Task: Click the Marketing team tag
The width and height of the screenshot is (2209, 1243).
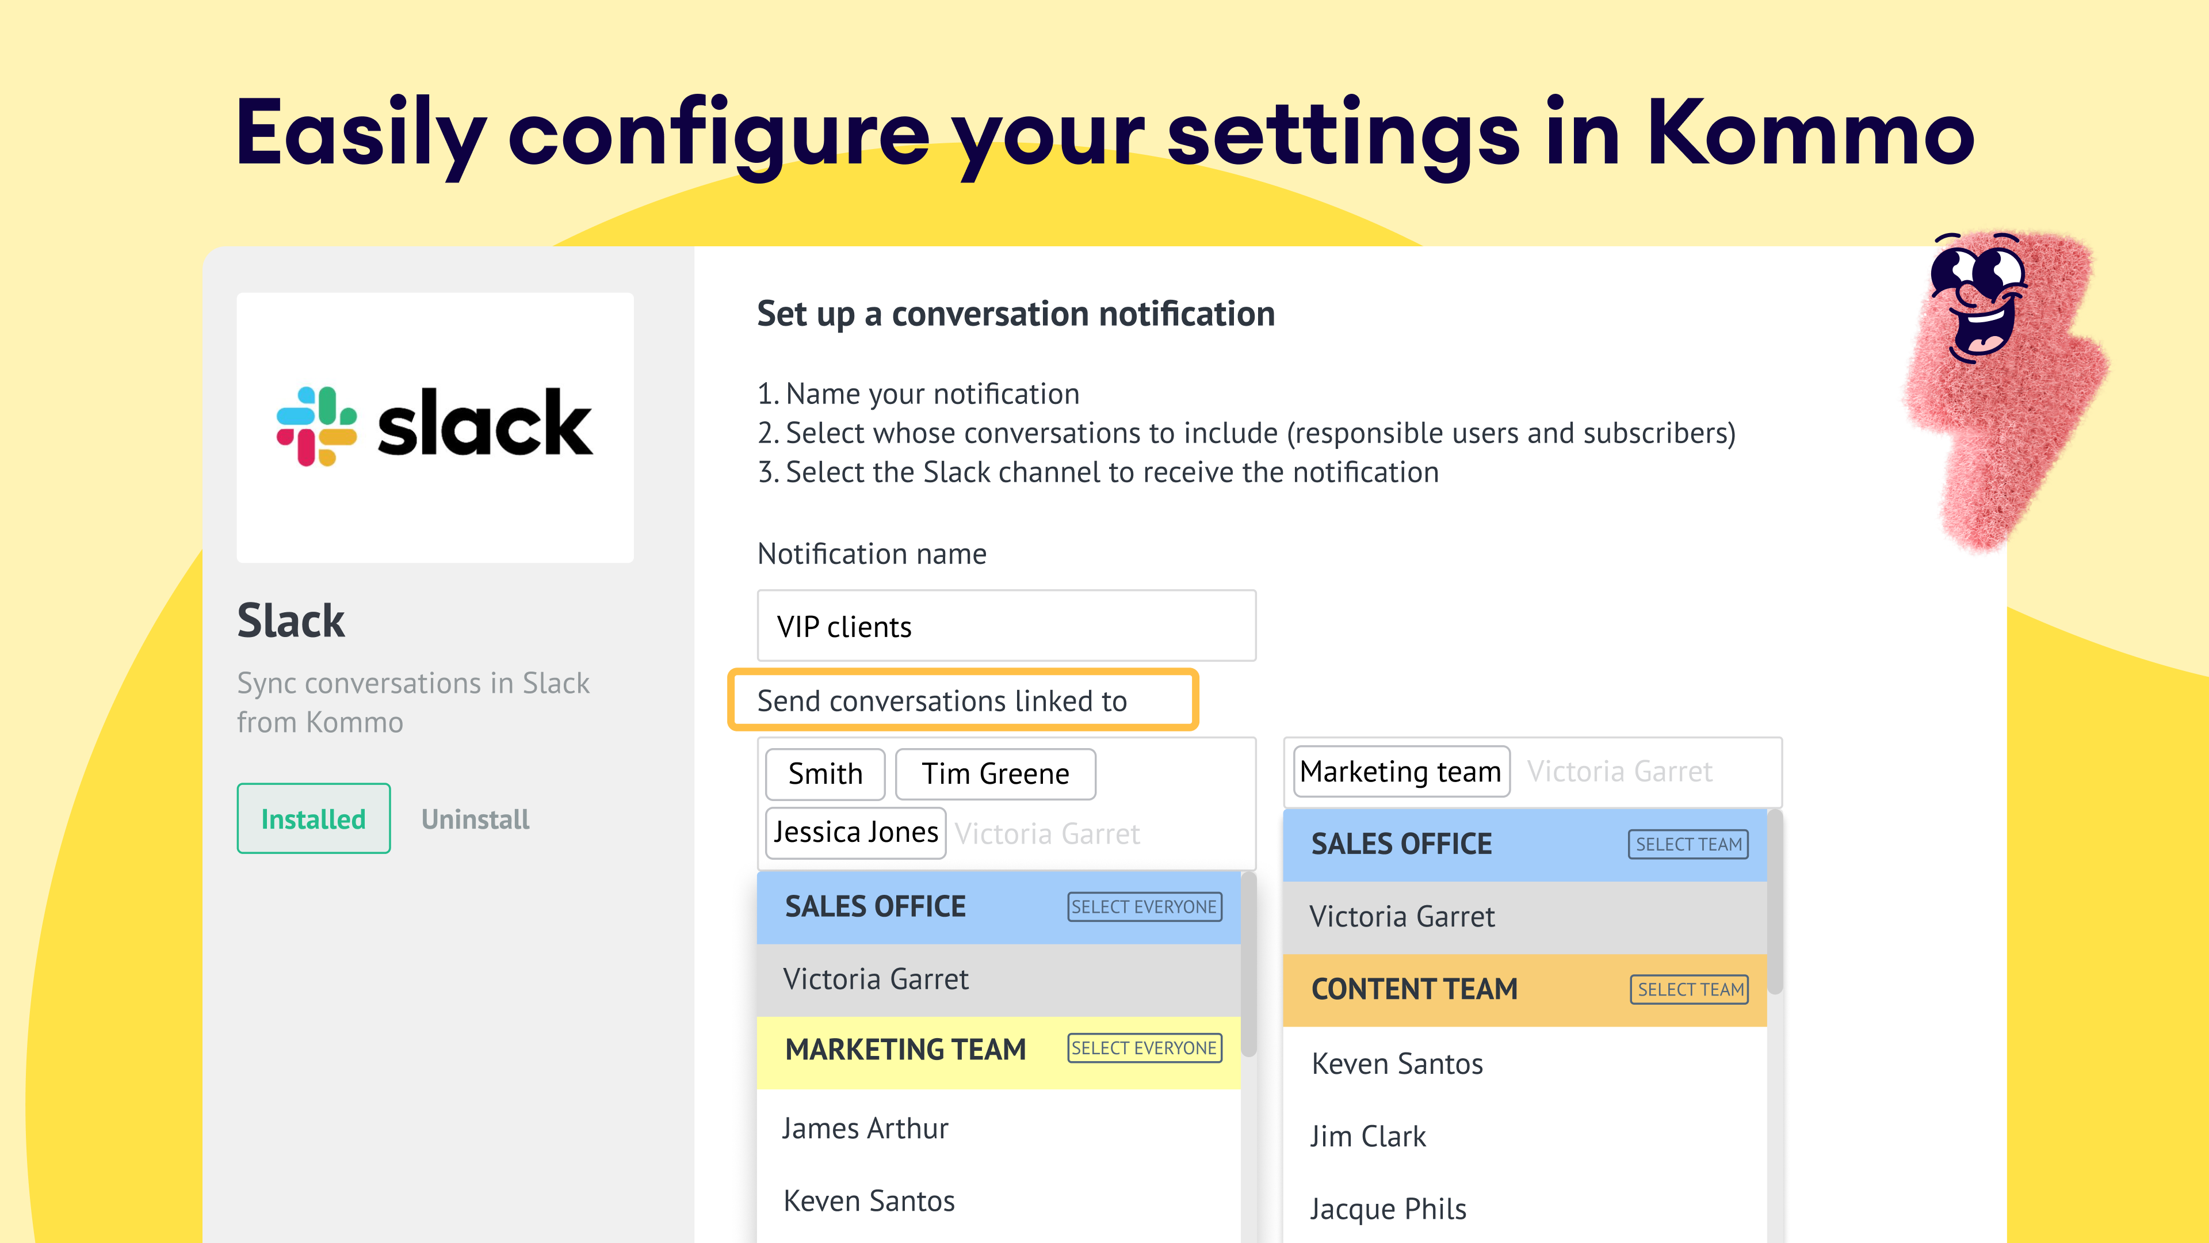Action: [x=1400, y=771]
